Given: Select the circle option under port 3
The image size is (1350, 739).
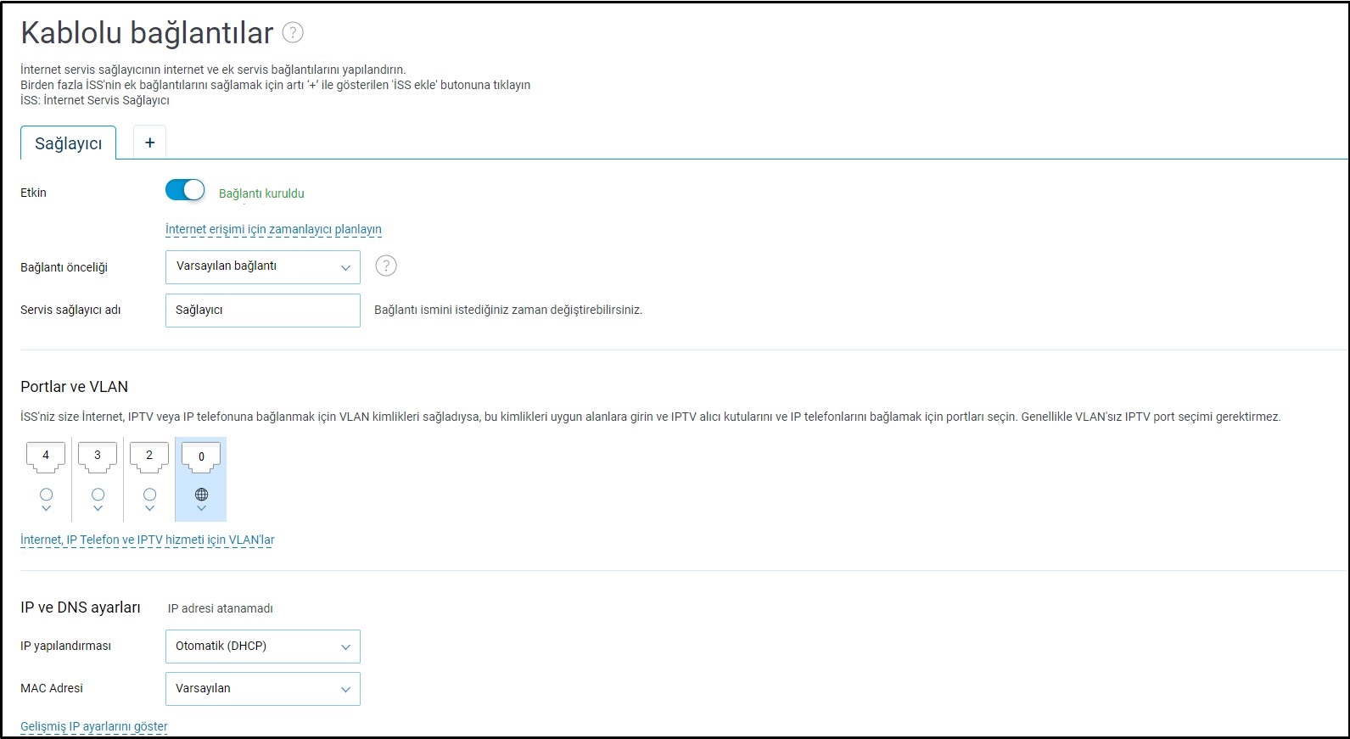Looking at the screenshot, I should pos(98,494).
